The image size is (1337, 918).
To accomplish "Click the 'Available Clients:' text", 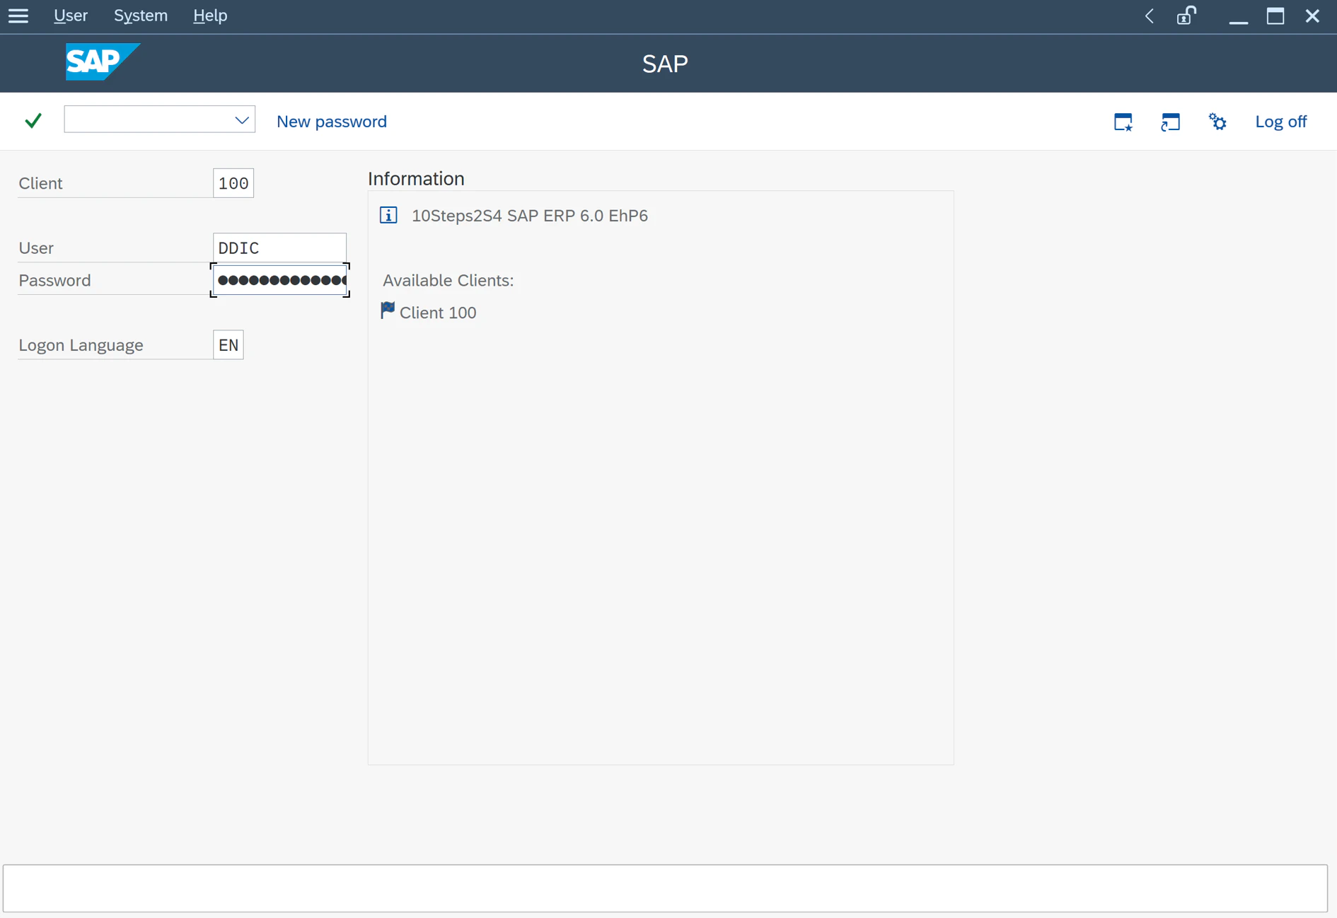I will [448, 280].
